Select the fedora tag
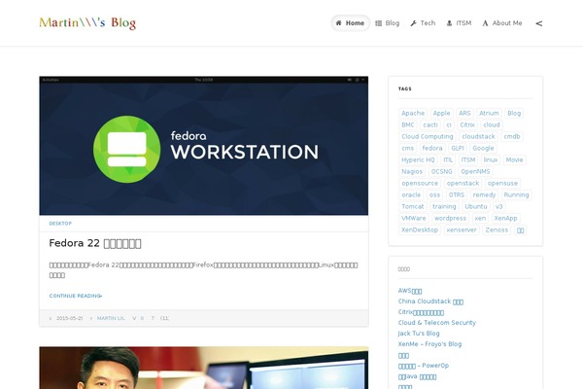The width and height of the screenshot is (583, 389). (432, 148)
